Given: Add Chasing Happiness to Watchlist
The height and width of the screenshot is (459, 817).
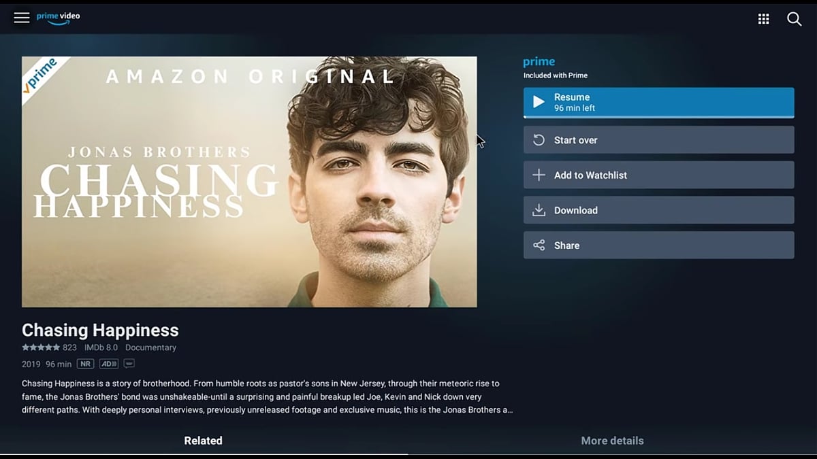Looking at the screenshot, I should [x=658, y=175].
